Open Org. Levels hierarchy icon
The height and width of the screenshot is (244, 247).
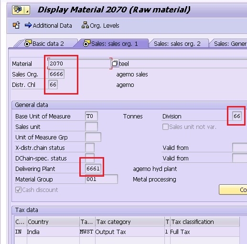pos(85,25)
